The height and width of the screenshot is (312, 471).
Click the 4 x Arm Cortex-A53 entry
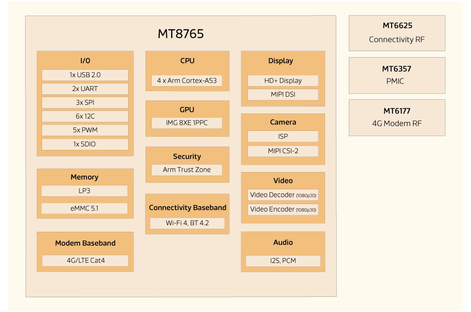(187, 80)
